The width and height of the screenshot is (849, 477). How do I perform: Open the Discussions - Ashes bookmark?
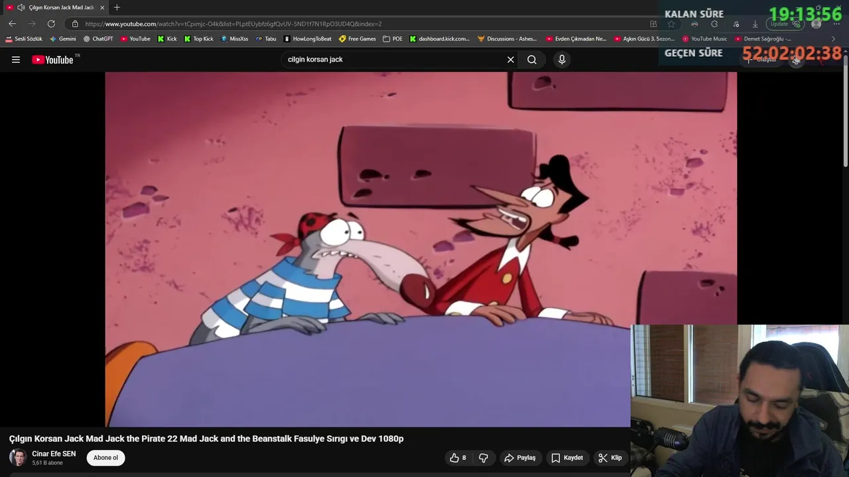pyautogui.click(x=507, y=39)
